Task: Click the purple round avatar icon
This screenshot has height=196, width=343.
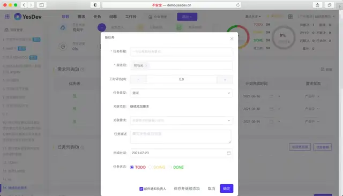Action: click(102, 27)
